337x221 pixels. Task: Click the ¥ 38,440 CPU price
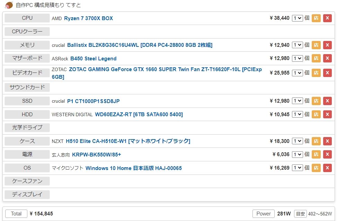click(280, 18)
